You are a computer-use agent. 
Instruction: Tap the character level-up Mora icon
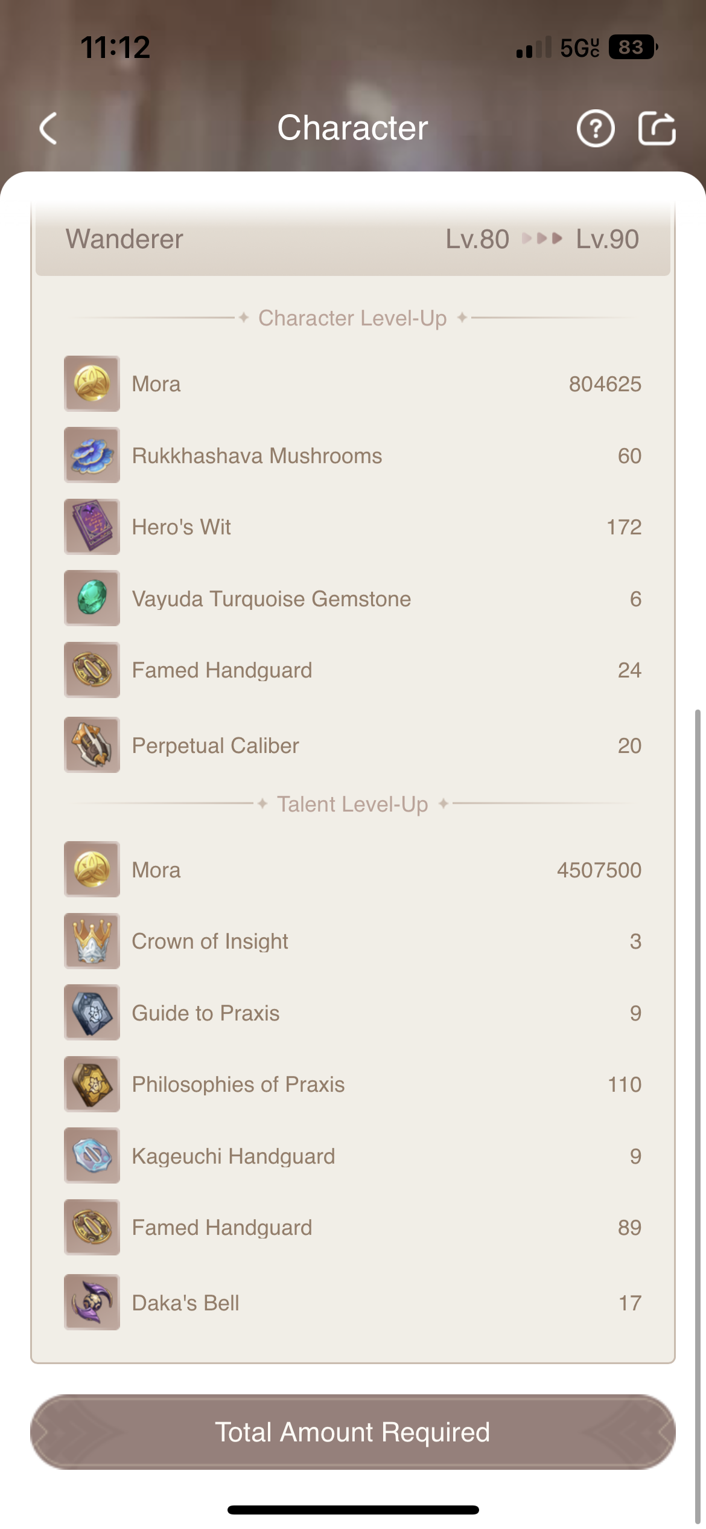point(92,383)
